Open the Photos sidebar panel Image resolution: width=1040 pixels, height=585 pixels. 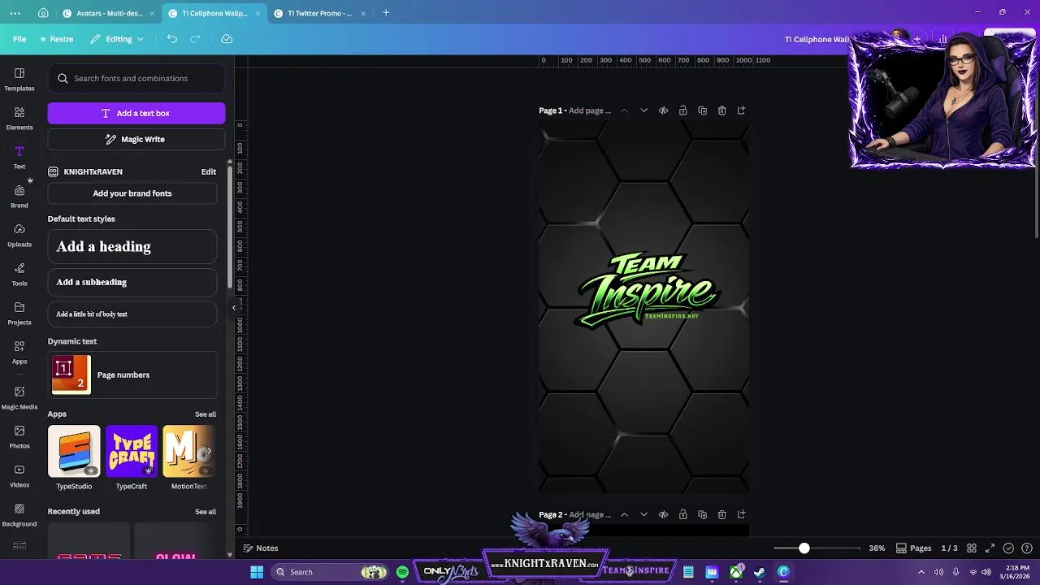pos(19,436)
